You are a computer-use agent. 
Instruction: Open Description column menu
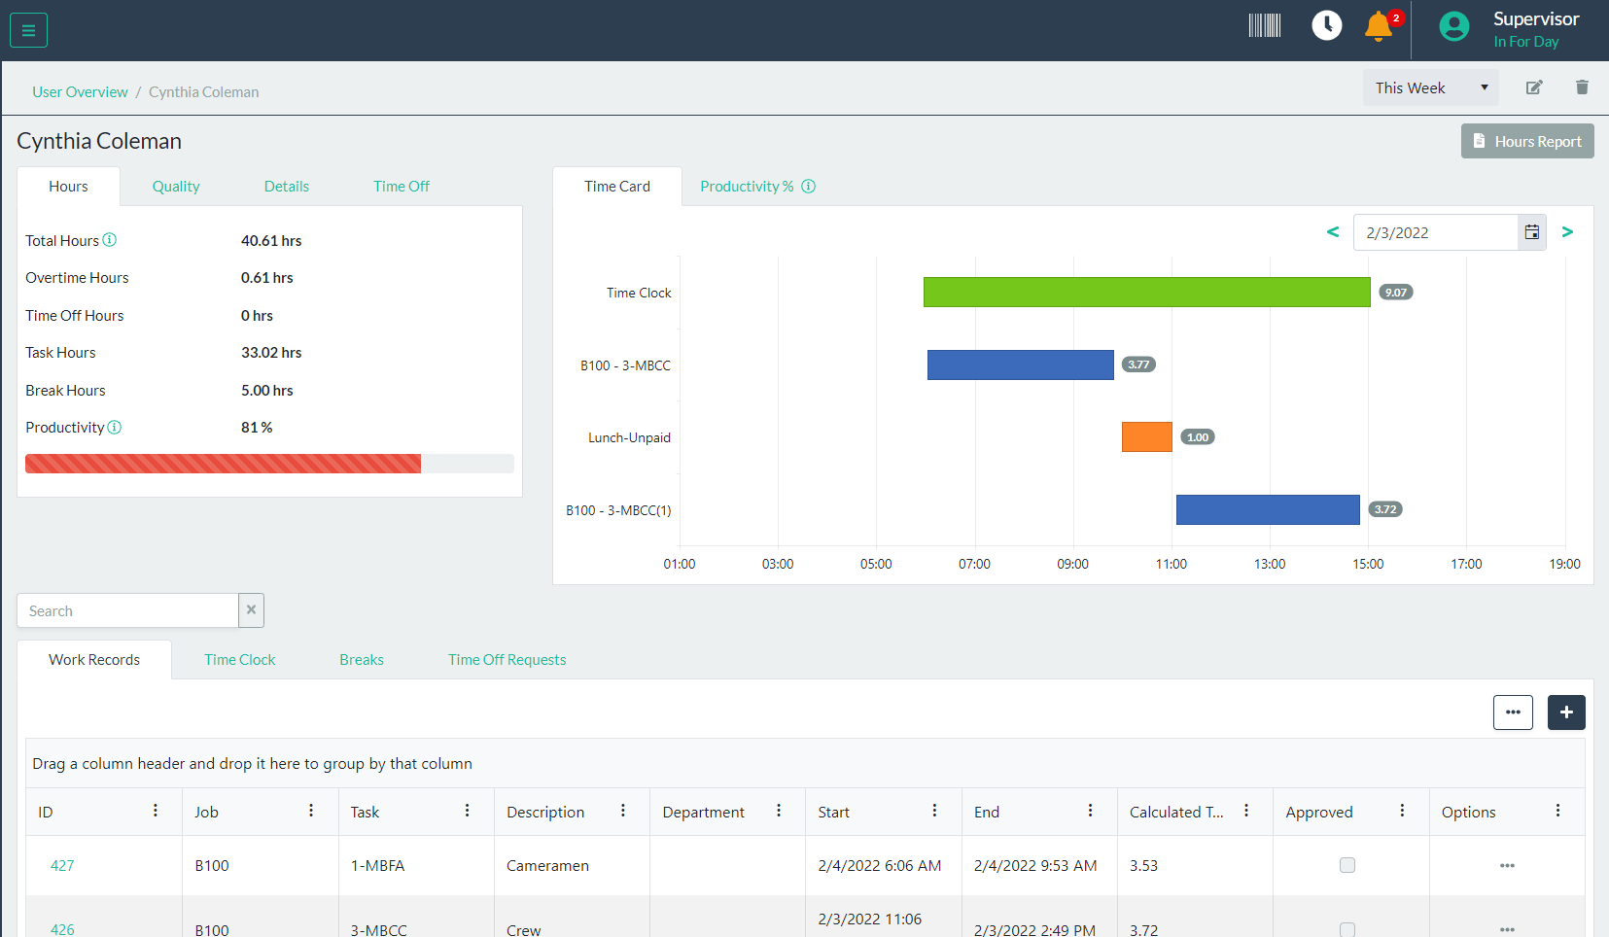(x=623, y=811)
